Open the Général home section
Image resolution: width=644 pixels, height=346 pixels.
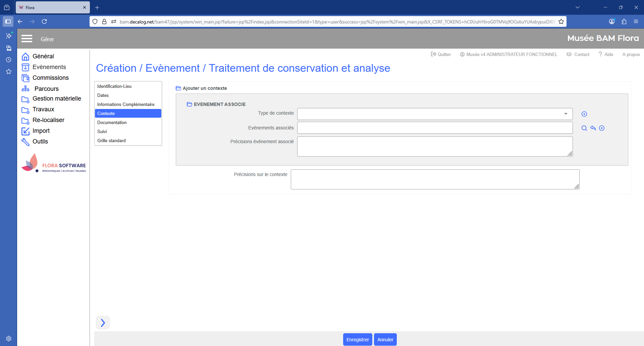pos(43,56)
